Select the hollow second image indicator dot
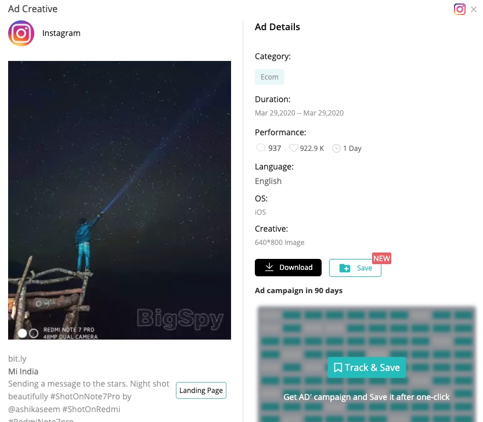The height and width of the screenshot is (422, 483). [34, 333]
